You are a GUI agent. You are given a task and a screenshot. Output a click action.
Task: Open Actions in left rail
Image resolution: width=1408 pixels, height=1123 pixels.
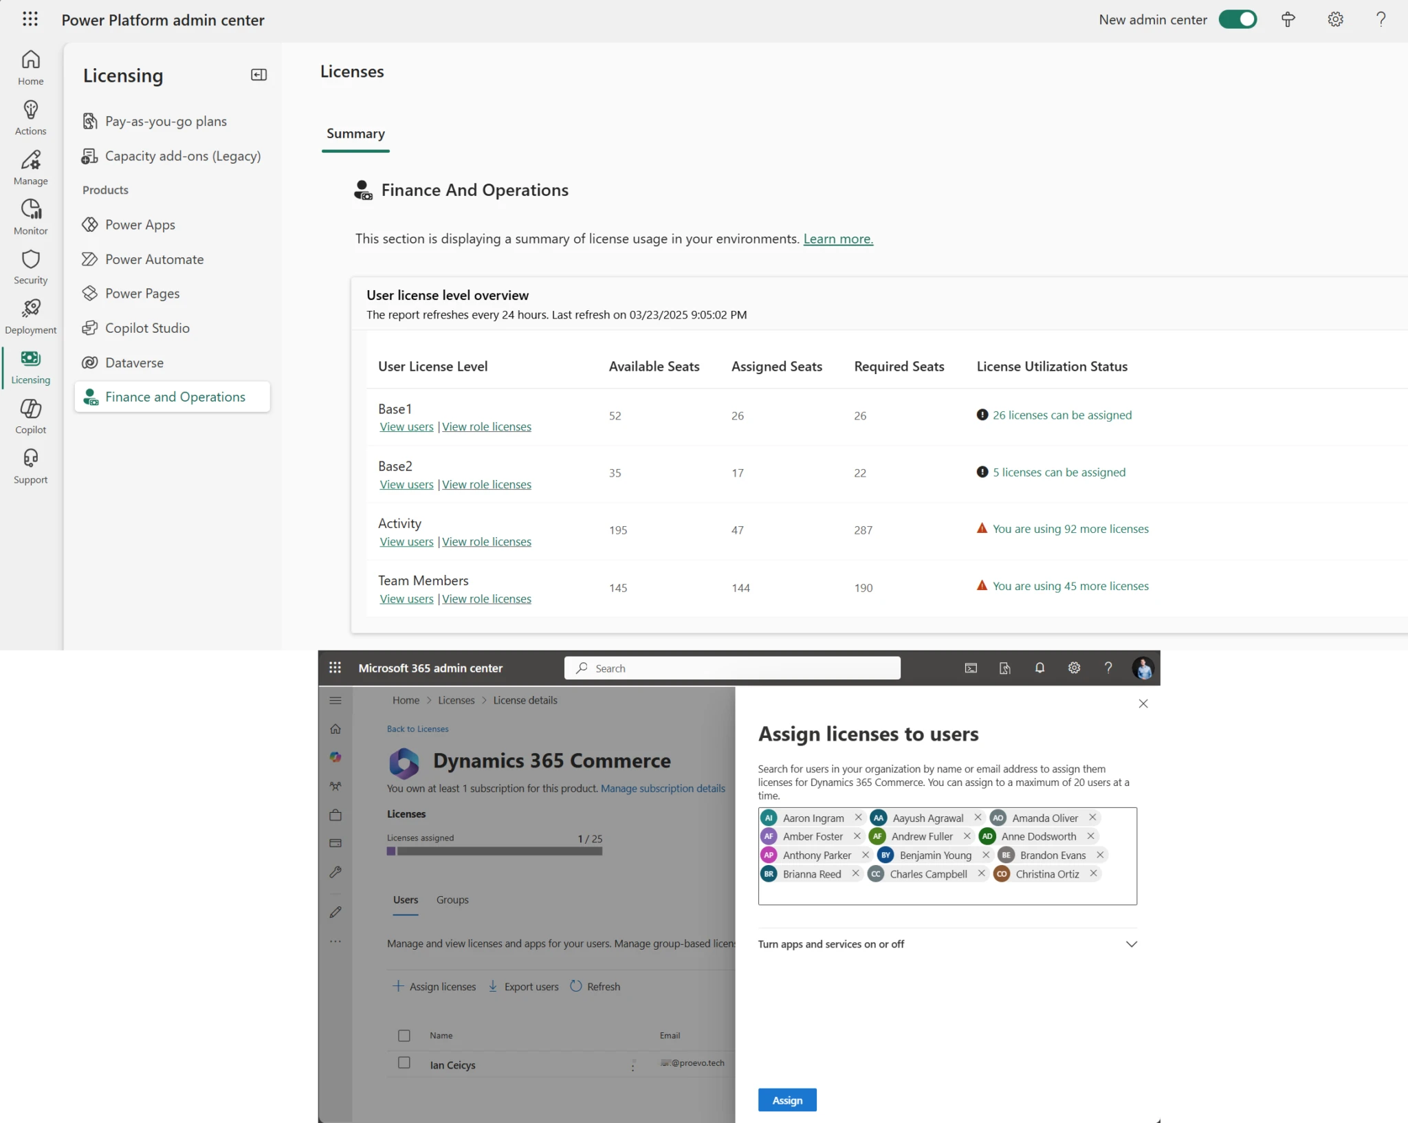tap(30, 118)
